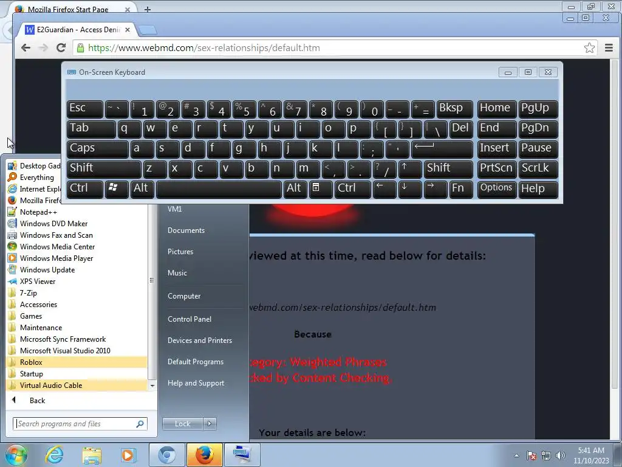622x467 pixels.
Task: Toggle the right Ctrl key
Action: click(352, 189)
